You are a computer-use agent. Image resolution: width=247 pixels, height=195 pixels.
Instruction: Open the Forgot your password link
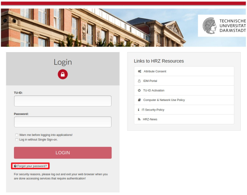tap(32, 166)
